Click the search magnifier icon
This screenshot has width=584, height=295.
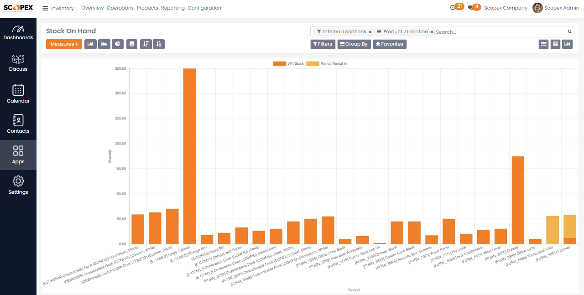pos(570,32)
